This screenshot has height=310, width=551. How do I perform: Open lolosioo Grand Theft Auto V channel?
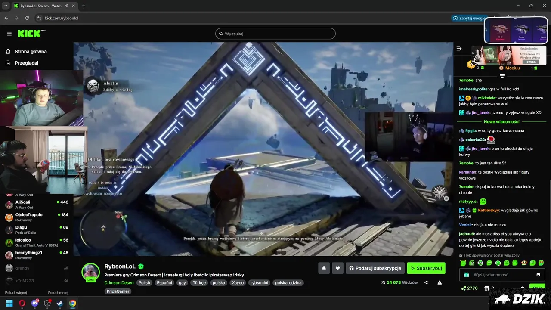pos(37,242)
